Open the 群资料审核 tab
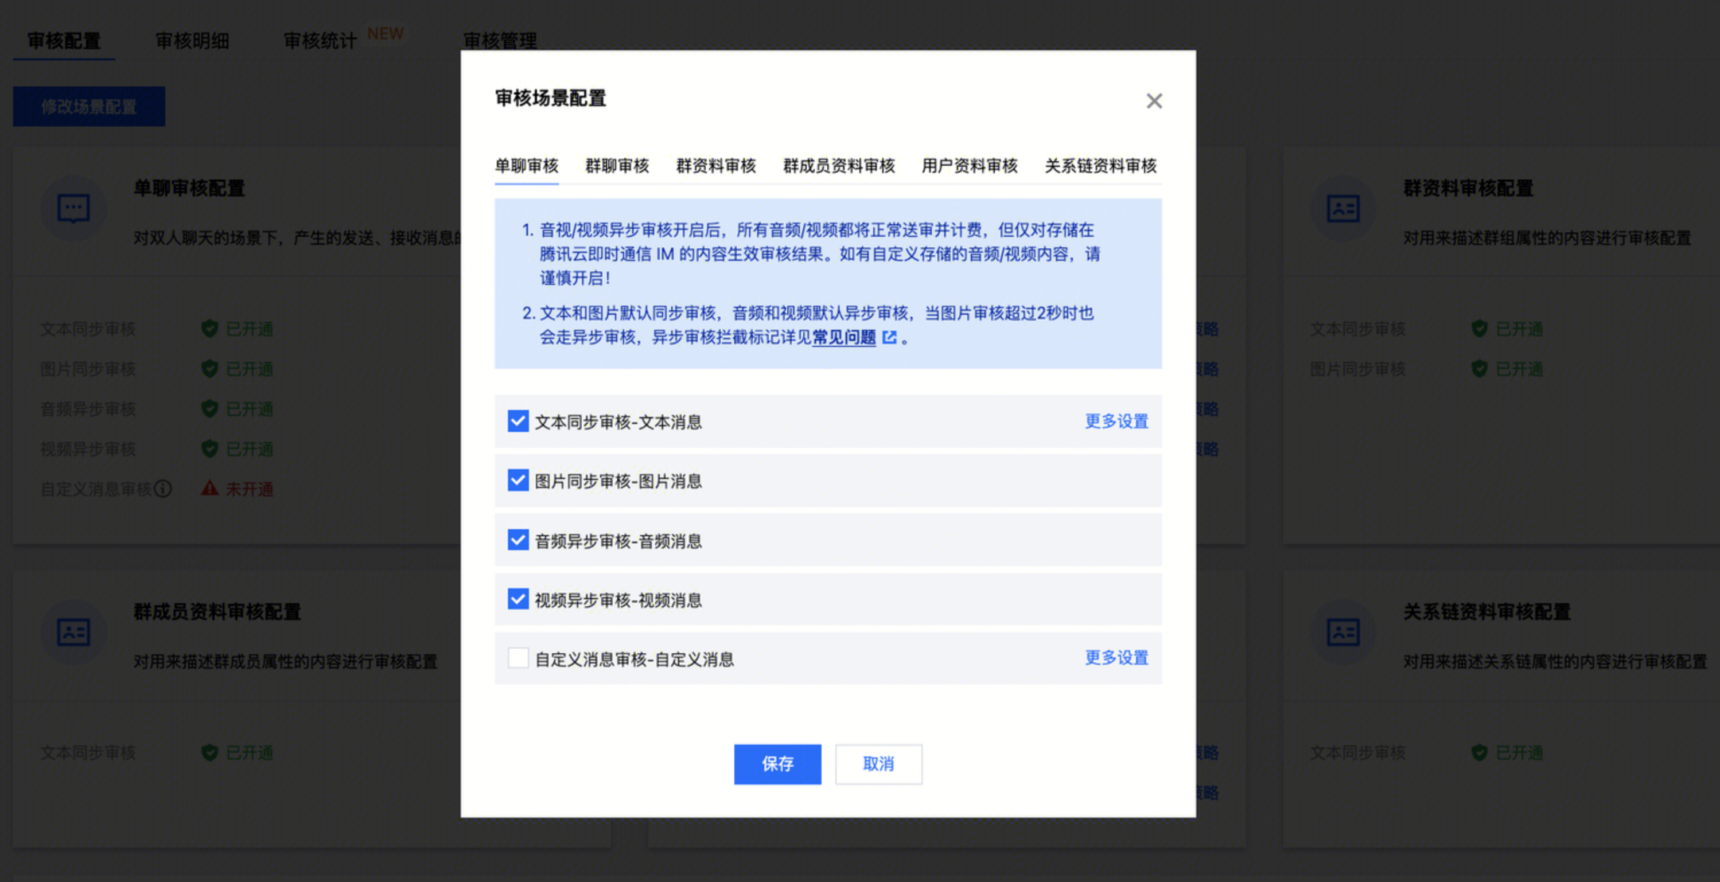The height and width of the screenshot is (882, 1720). (x=716, y=166)
